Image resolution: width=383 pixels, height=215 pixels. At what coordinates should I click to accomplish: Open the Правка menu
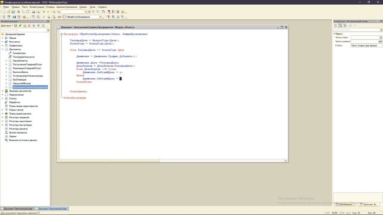[16, 7]
